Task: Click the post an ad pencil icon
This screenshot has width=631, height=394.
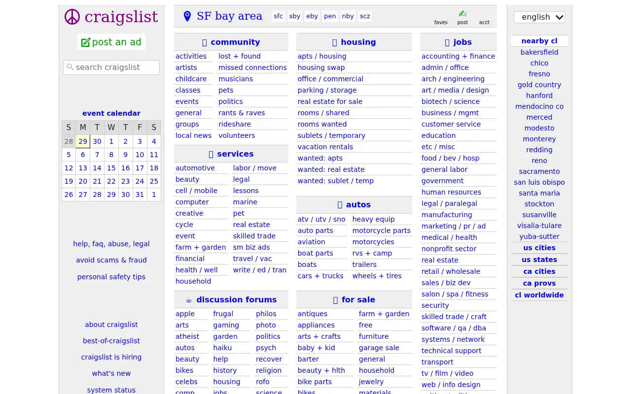Action: pyautogui.click(x=86, y=42)
